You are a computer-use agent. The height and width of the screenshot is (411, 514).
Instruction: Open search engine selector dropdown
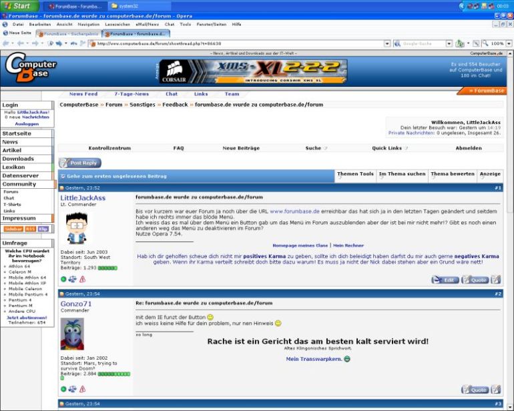click(449, 43)
